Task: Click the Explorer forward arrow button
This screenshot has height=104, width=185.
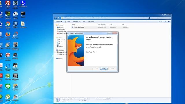Action: [58, 18]
